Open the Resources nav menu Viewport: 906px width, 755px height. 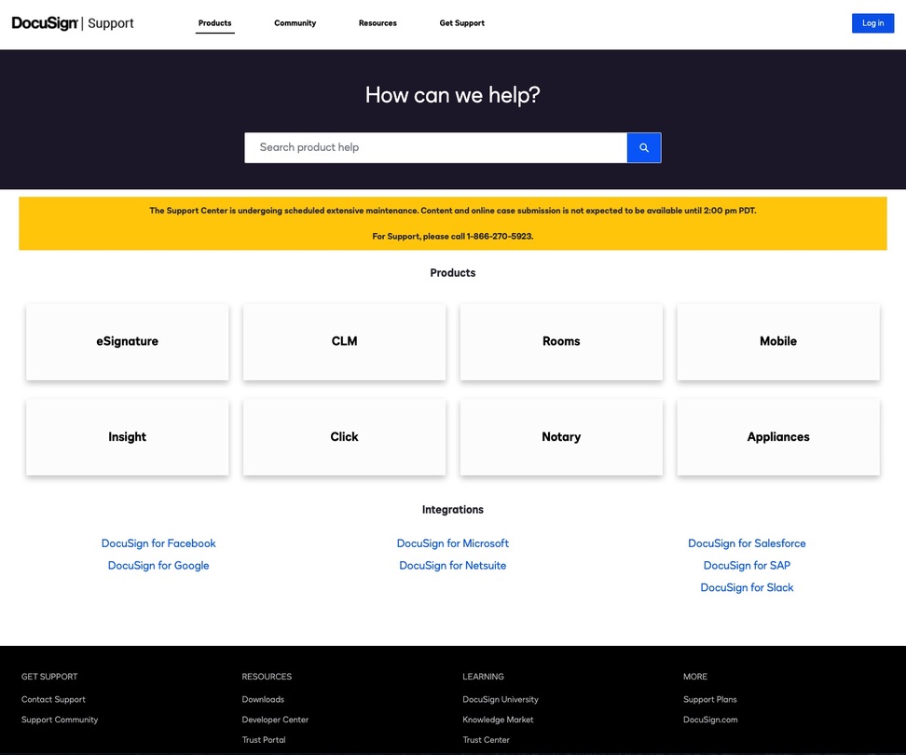click(377, 23)
